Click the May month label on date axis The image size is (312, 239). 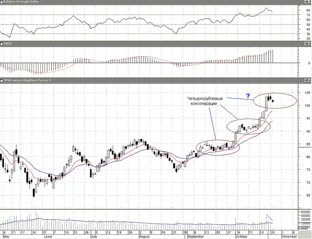[6, 237]
